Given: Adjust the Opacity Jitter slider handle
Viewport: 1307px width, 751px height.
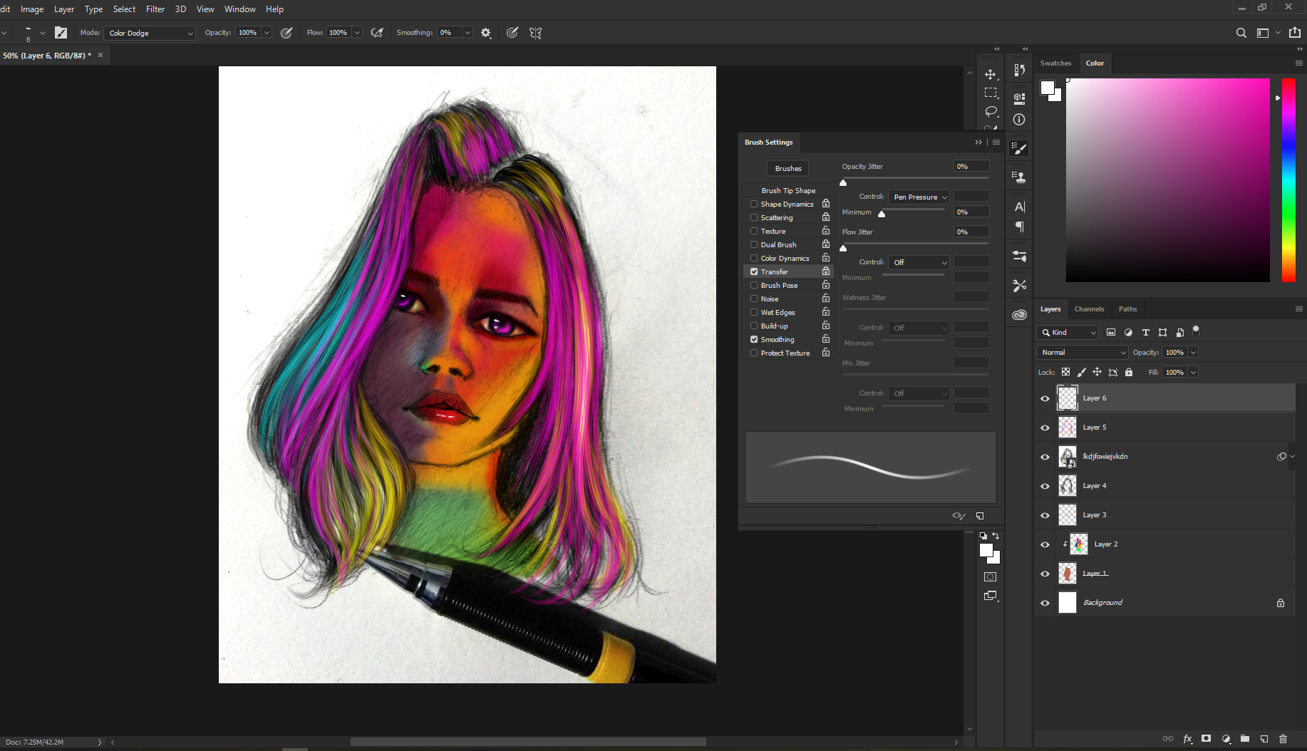Looking at the screenshot, I should tap(843, 182).
